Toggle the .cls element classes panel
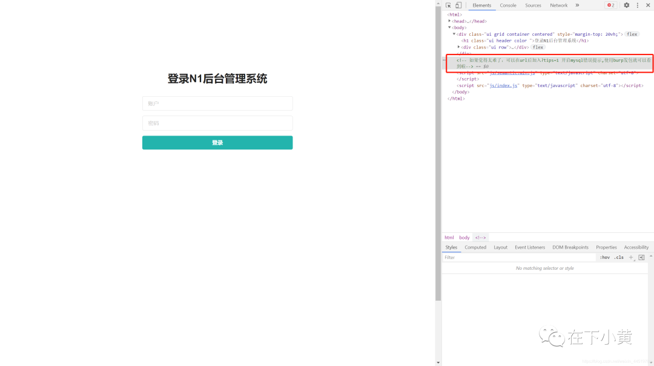Image resolution: width=654 pixels, height=366 pixels. [619, 258]
